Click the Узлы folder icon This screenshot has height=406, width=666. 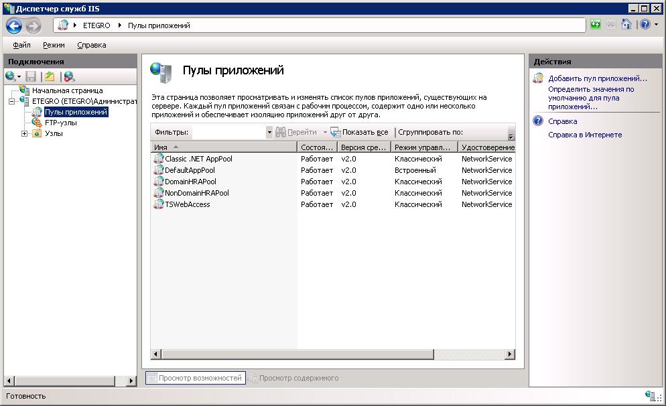pos(37,133)
